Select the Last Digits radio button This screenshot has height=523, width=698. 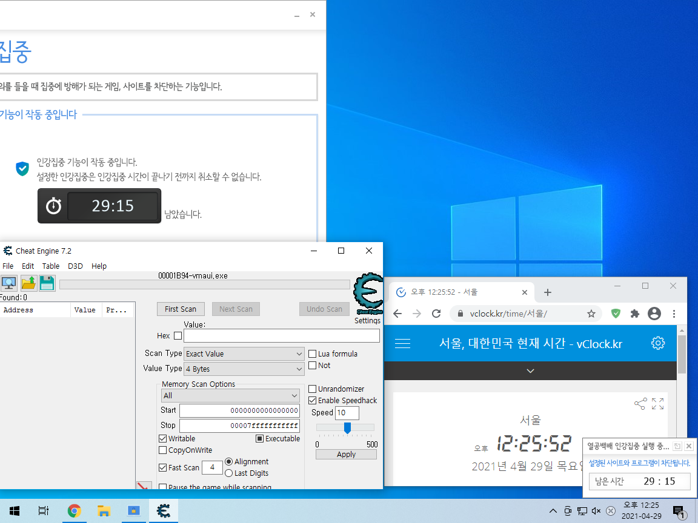(229, 473)
